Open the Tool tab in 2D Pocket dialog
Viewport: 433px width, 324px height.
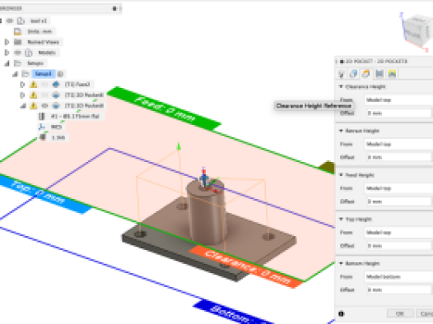click(x=342, y=74)
